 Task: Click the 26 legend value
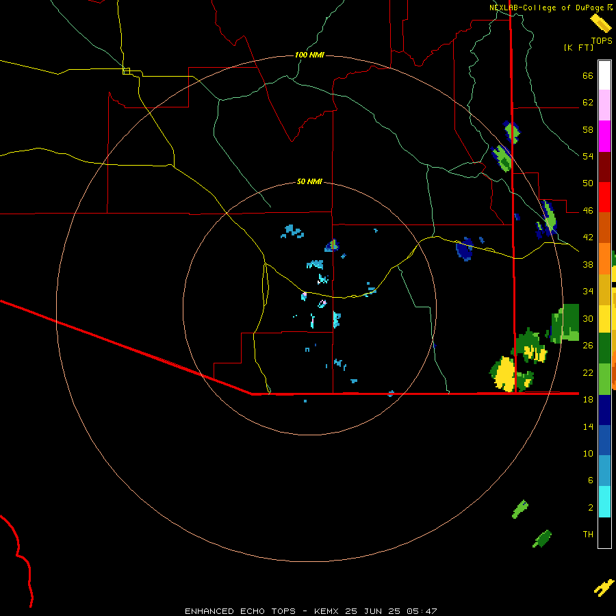(x=588, y=346)
